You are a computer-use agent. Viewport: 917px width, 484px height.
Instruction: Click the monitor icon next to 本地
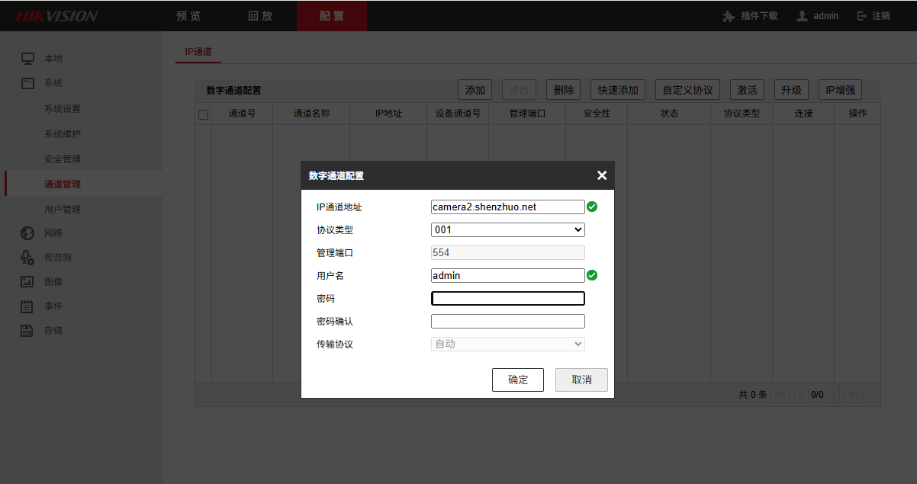click(x=27, y=59)
